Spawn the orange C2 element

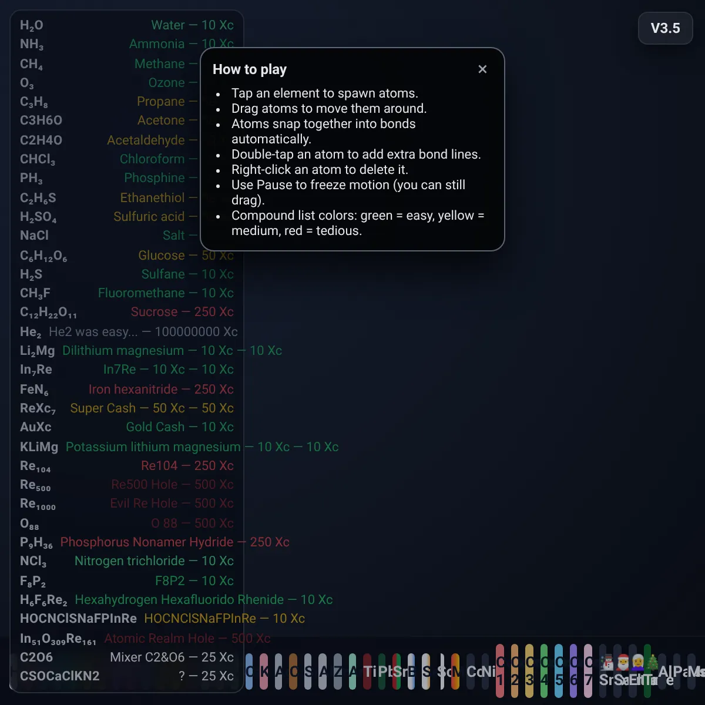click(515, 671)
